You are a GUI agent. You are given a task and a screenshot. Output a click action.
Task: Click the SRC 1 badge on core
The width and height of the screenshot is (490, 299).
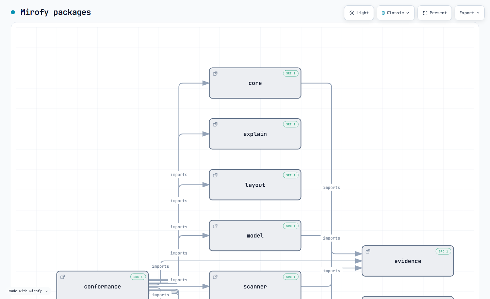[x=291, y=73]
